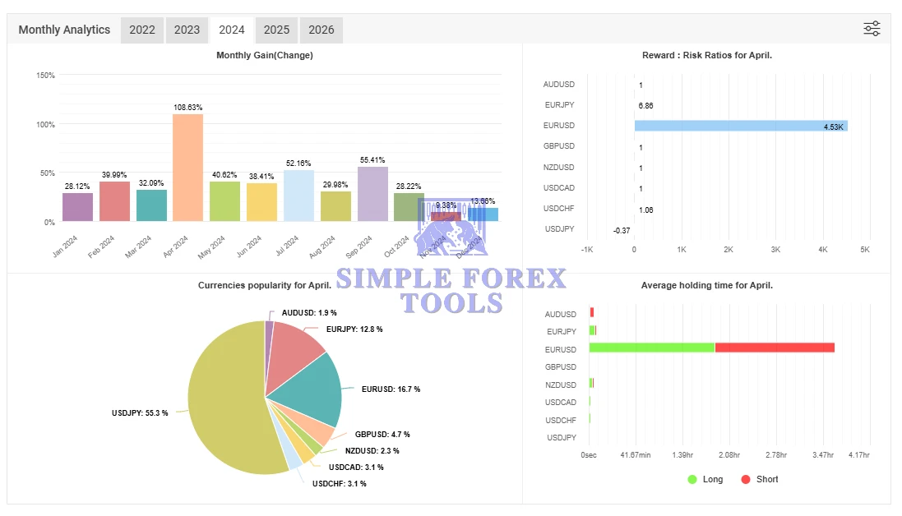Toggle the Short series legend item
Image resolution: width=902 pixels, height=516 pixels.
point(759,479)
